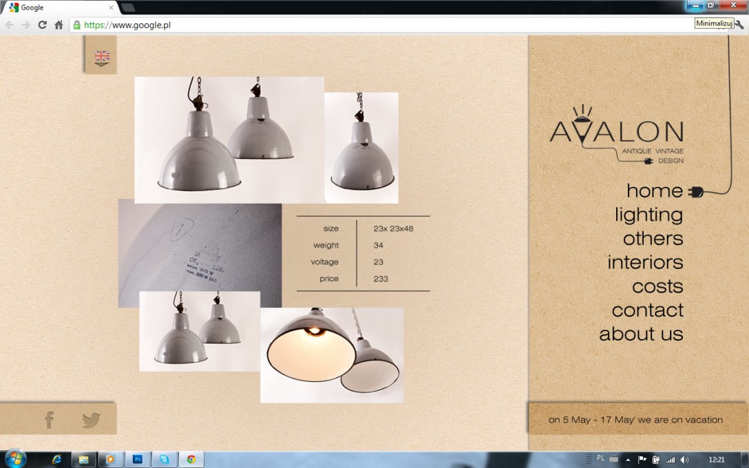Image resolution: width=749 pixels, height=468 pixels.
Task: Expand the British flag language selector
Action: pyautogui.click(x=101, y=57)
